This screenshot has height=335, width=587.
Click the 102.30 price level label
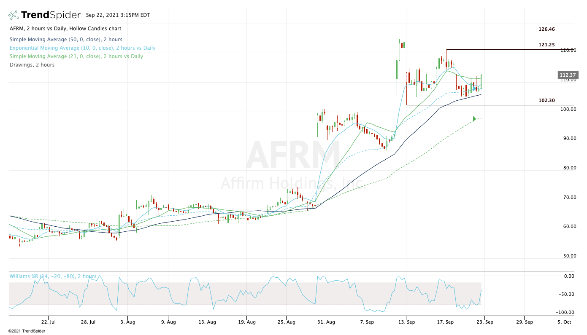tap(546, 100)
